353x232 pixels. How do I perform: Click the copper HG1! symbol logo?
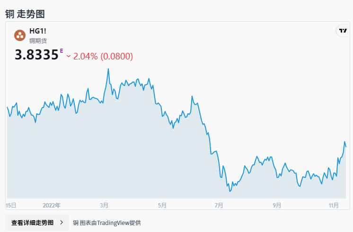(x=20, y=35)
